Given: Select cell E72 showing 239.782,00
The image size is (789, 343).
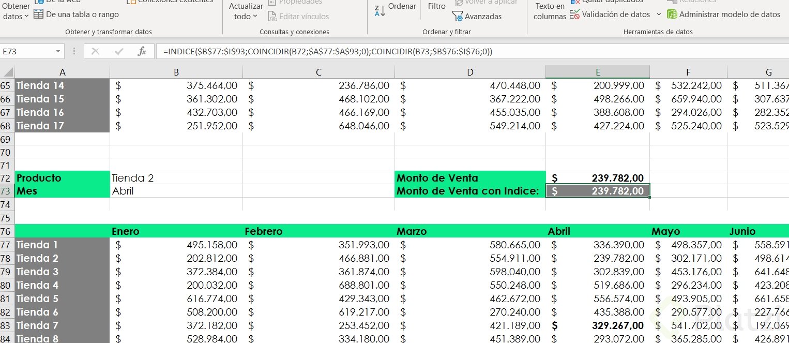Looking at the screenshot, I should point(598,178).
